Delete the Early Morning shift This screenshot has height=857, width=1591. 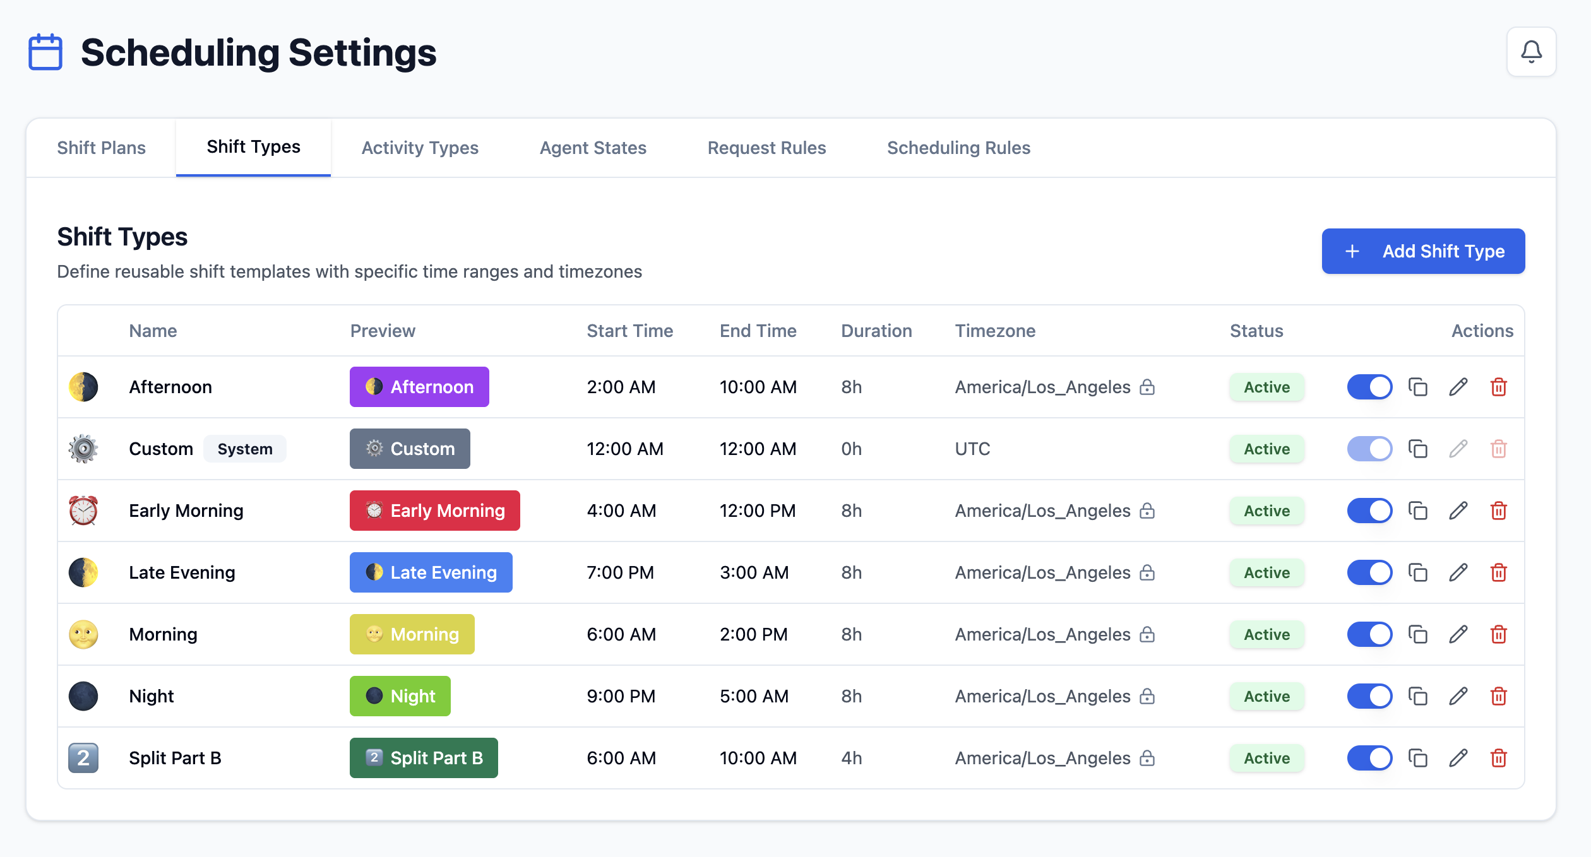[1499, 511]
